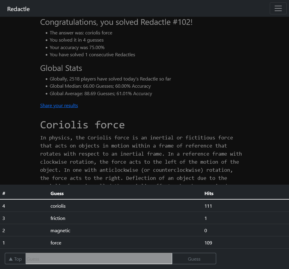Jump to top with Top button

(x=15, y=259)
